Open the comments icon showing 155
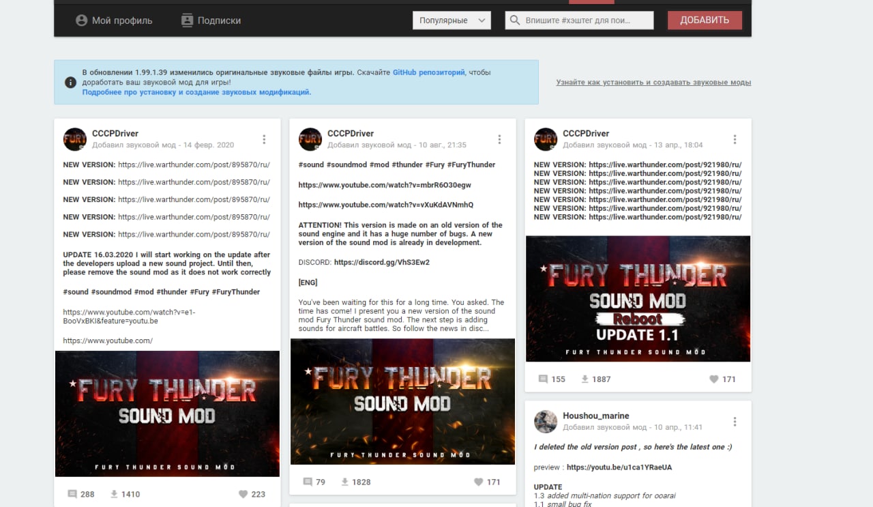This screenshot has width=873, height=507. (x=544, y=379)
